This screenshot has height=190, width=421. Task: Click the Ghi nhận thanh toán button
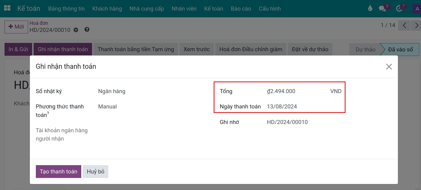63,49
